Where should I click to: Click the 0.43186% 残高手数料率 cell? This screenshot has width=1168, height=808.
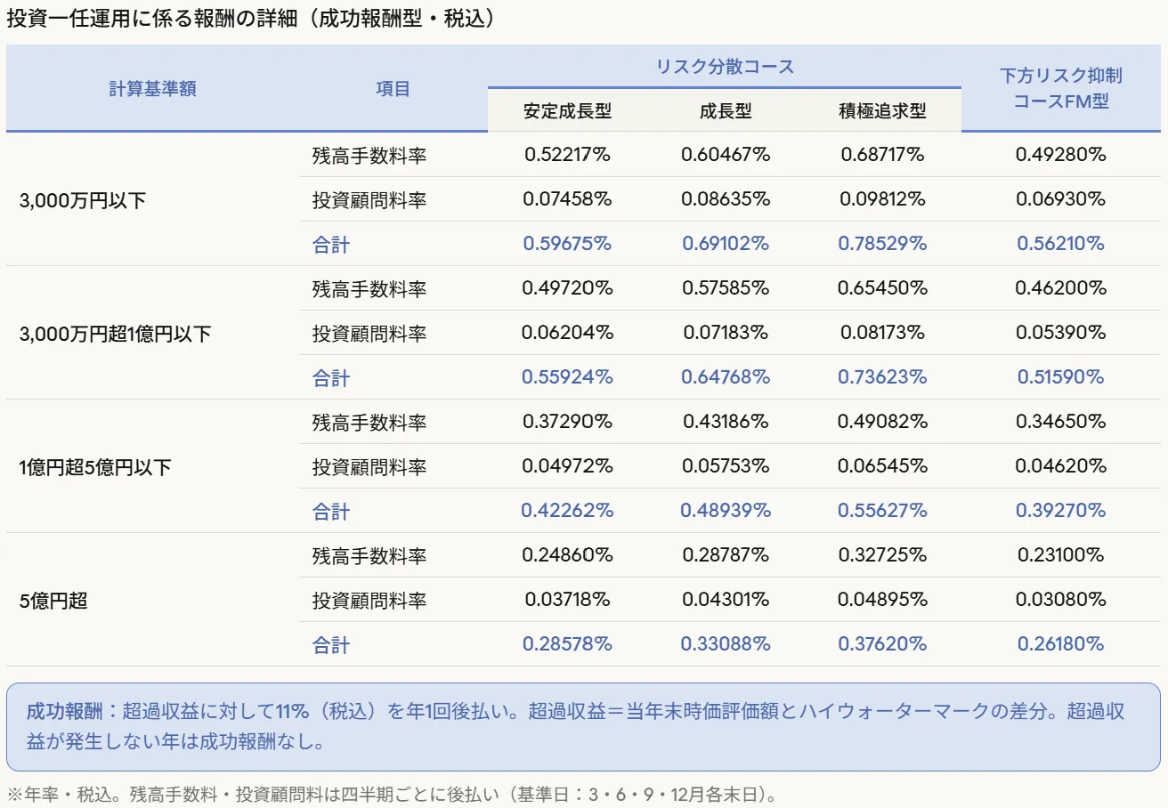725,422
